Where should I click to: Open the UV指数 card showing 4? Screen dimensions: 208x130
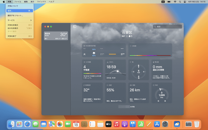(92, 70)
